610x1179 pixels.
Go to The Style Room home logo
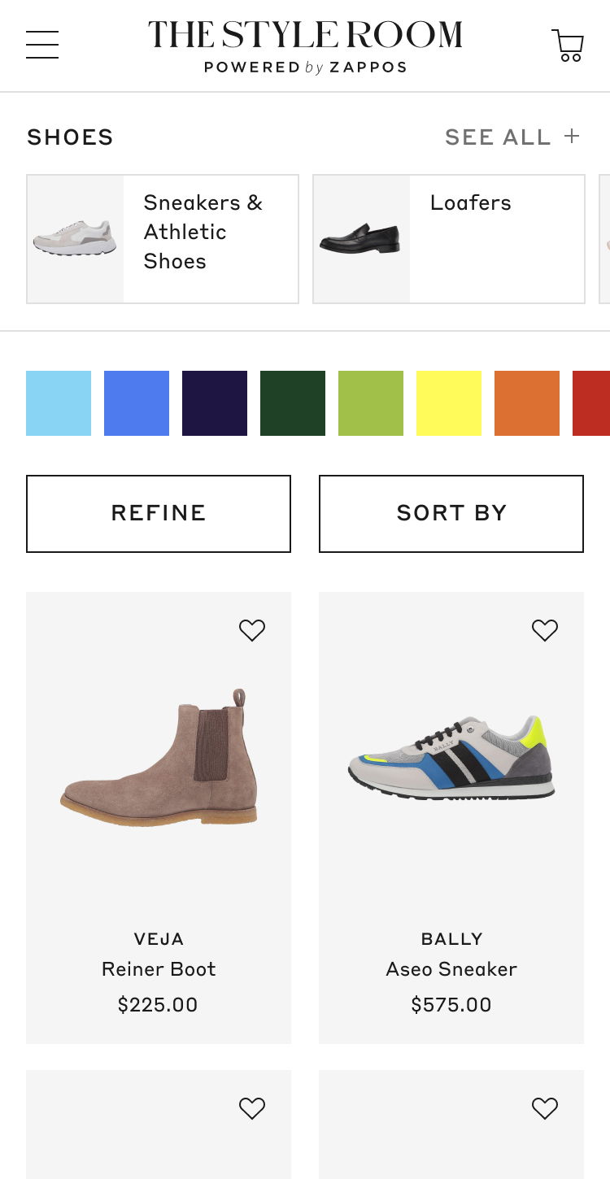click(x=305, y=46)
